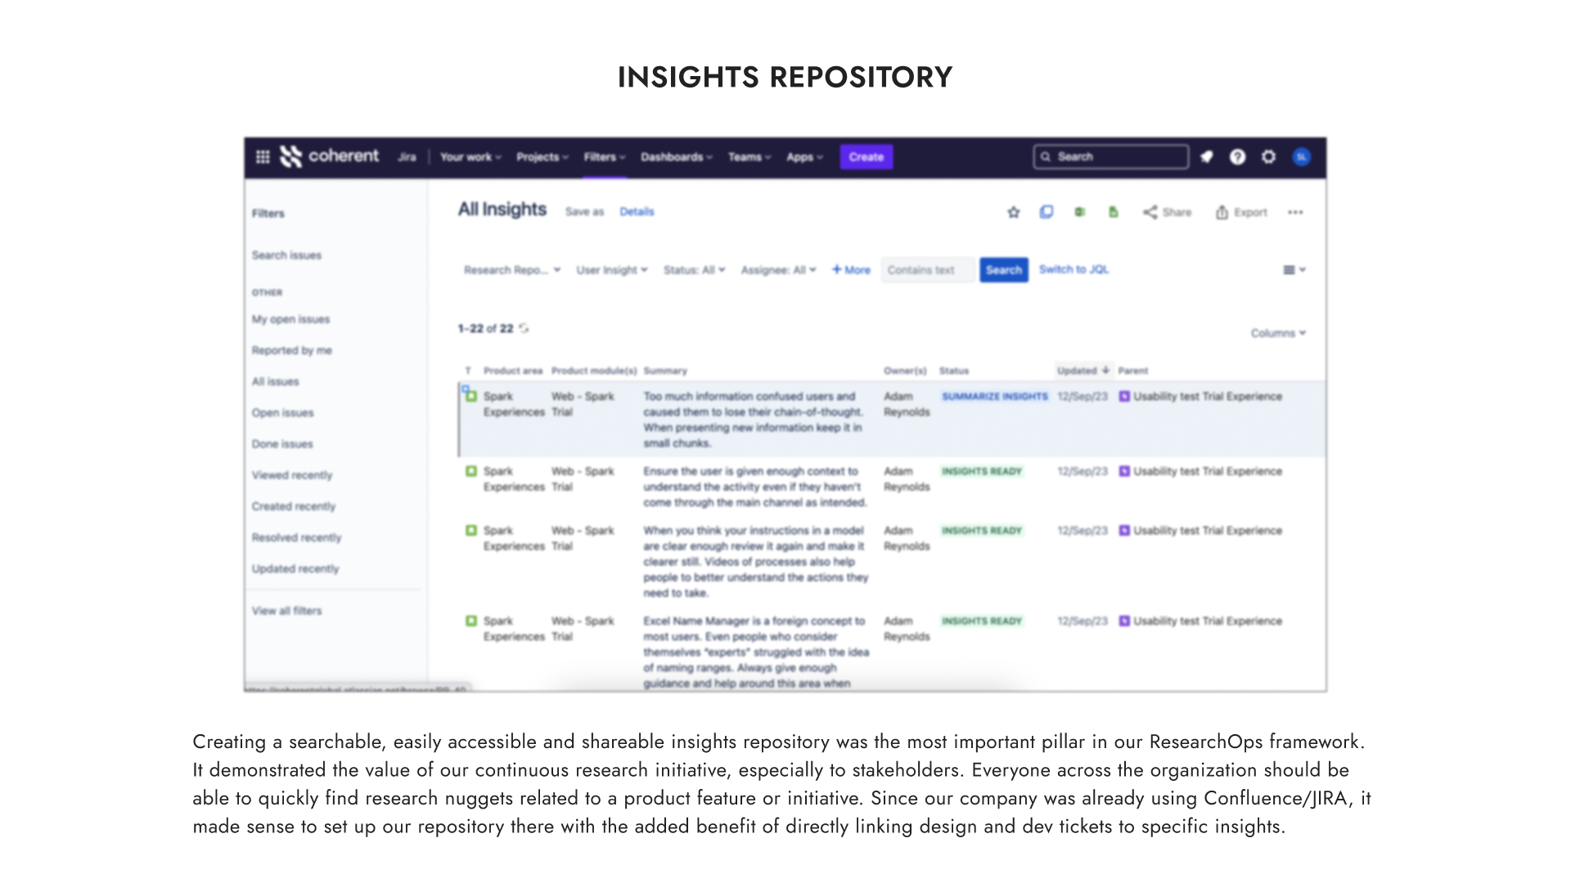Viewport: 1571px width, 883px height.
Task: Open the help question mark icon
Action: (x=1237, y=157)
